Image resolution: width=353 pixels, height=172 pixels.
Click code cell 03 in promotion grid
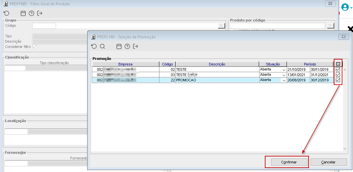point(167,75)
